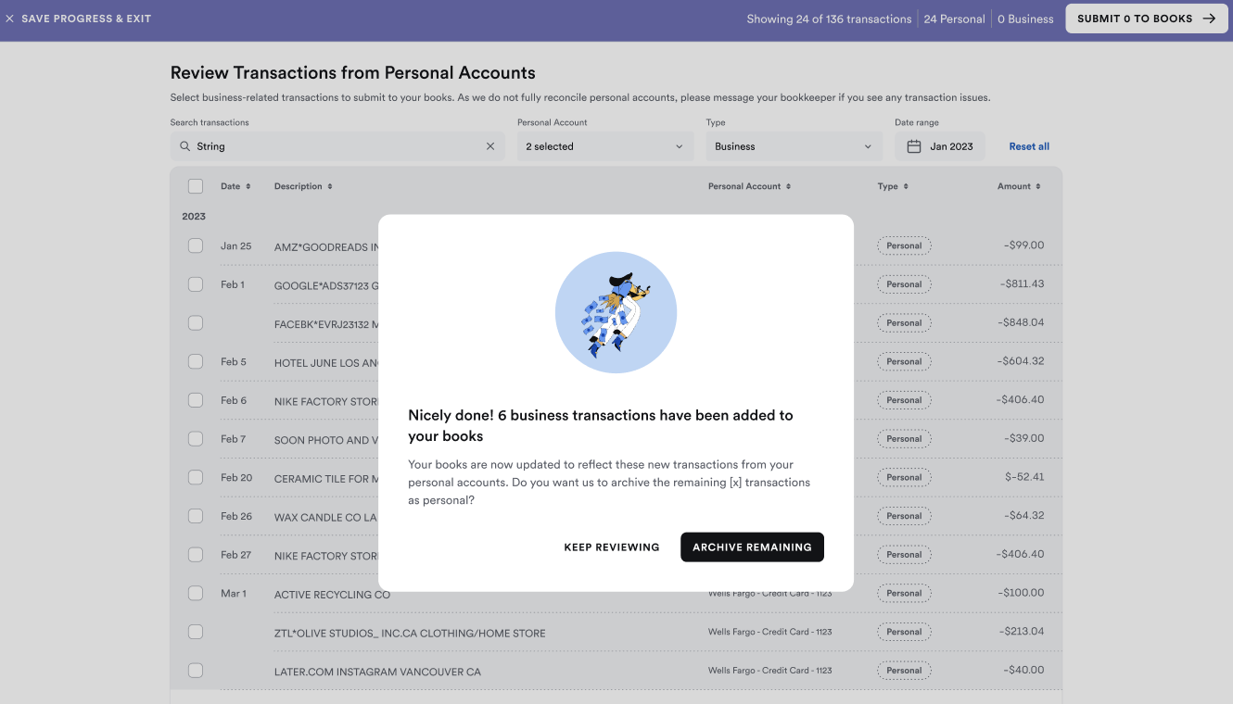
Task: Select the 24 Personal filter in the header
Action: tap(954, 18)
